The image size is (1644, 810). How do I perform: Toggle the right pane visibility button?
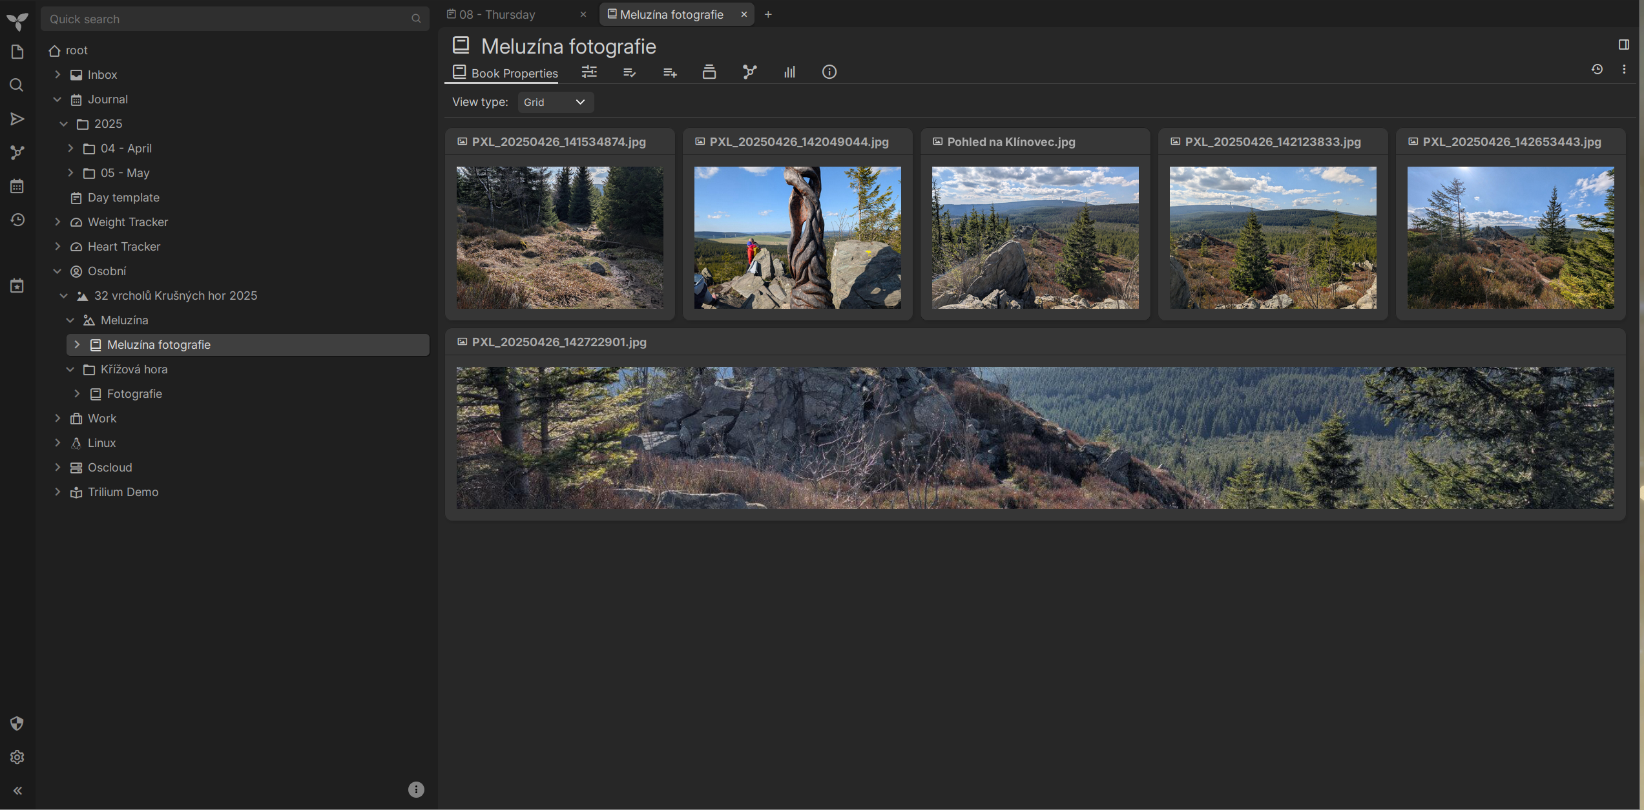1623,45
